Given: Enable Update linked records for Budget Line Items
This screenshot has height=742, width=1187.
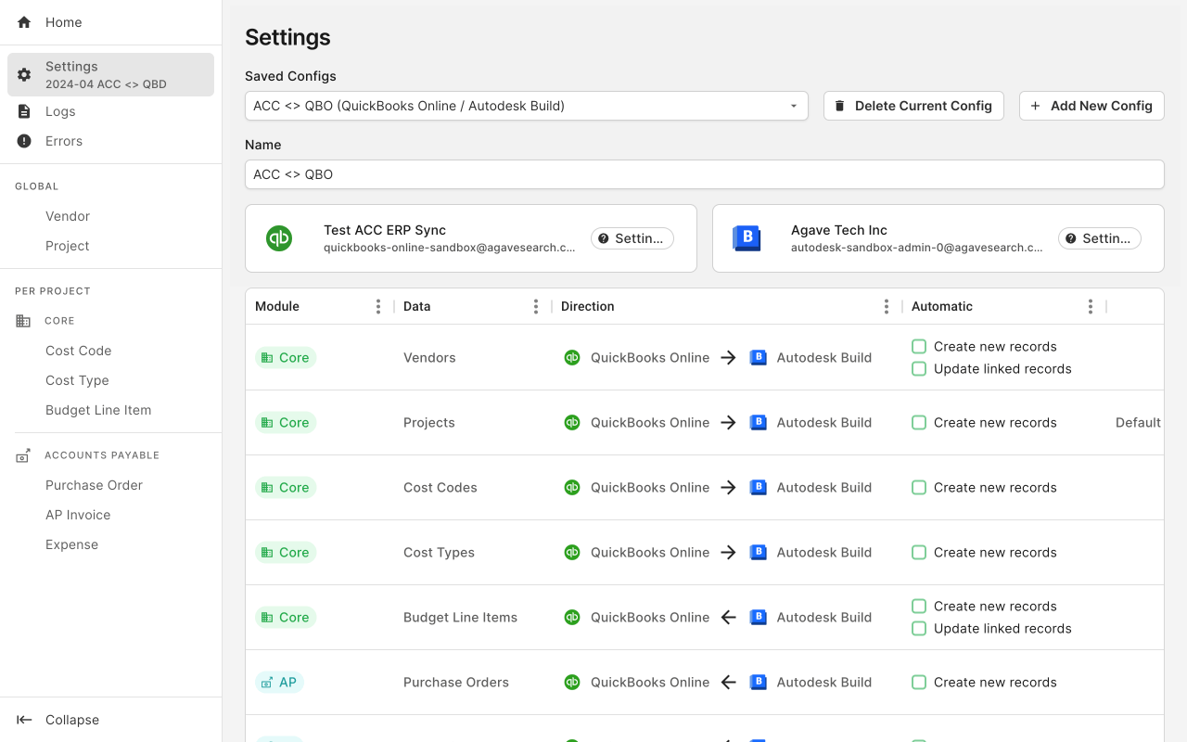Looking at the screenshot, I should pyautogui.click(x=919, y=628).
